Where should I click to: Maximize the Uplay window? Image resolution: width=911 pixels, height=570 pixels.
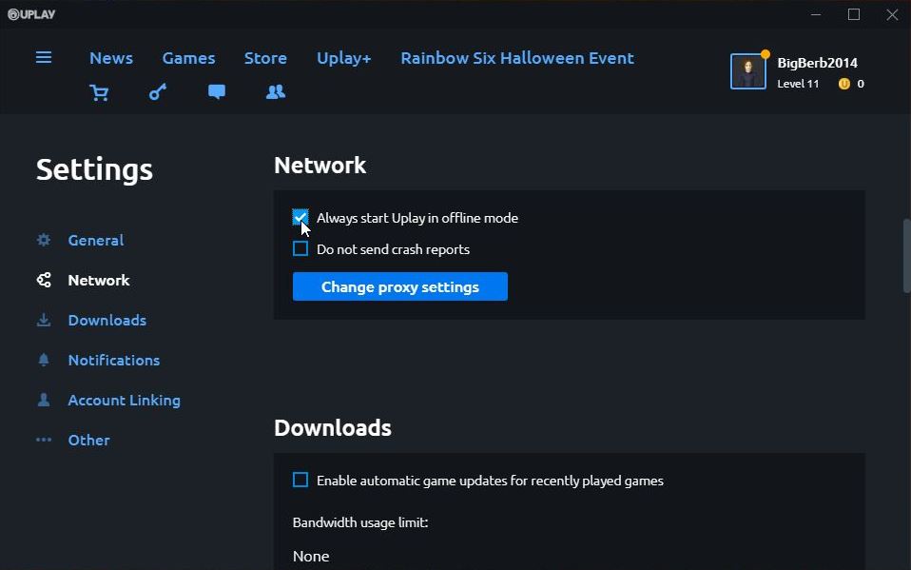[854, 14]
